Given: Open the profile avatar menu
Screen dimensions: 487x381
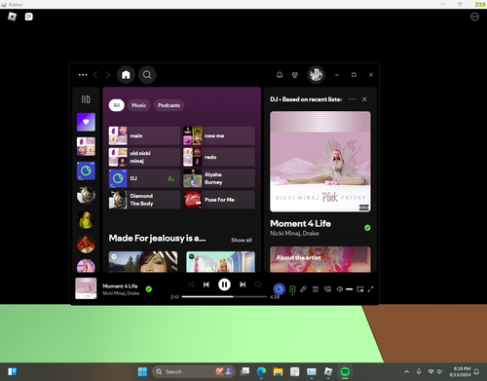Looking at the screenshot, I should pos(317,75).
